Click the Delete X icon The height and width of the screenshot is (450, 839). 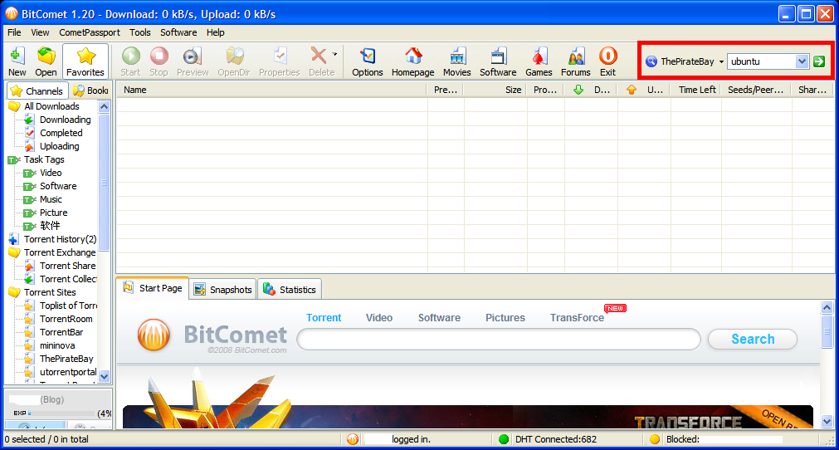pos(319,56)
